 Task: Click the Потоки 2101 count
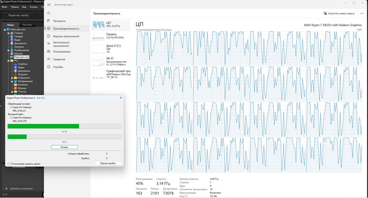click(155, 193)
